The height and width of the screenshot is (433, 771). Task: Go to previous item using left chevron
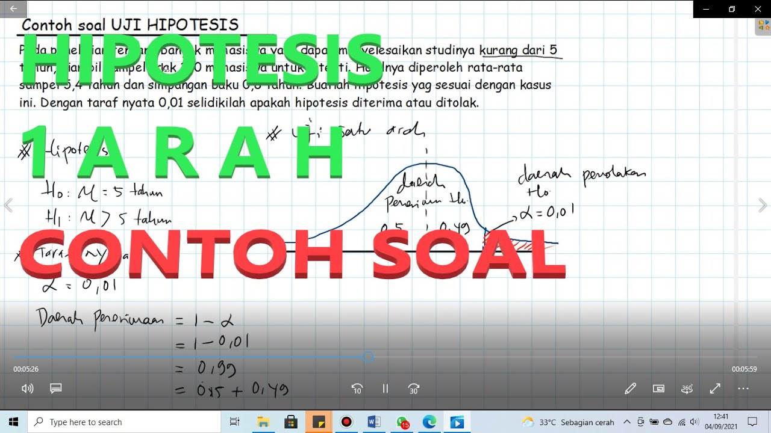[8, 206]
